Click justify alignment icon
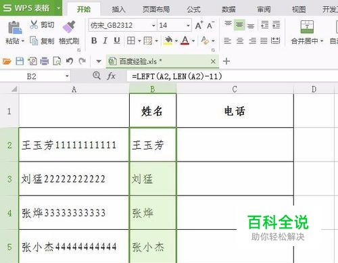The image size is (338, 263). (264, 41)
